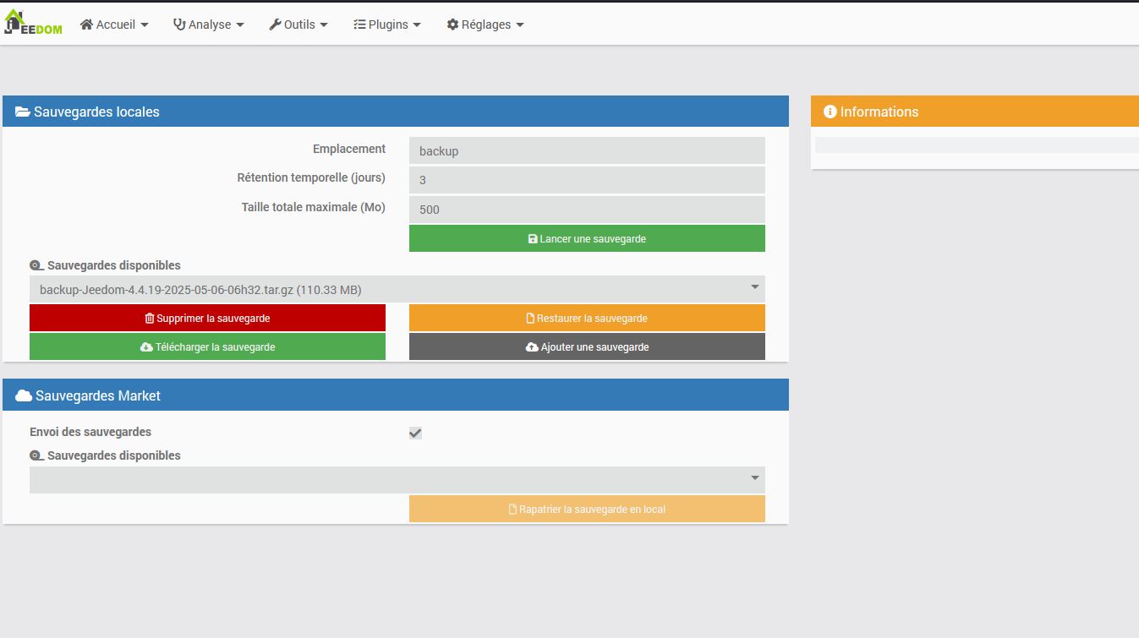The height and width of the screenshot is (638, 1139).
Task: Open the Market available backups dropdown
Action: click(397, 480)
